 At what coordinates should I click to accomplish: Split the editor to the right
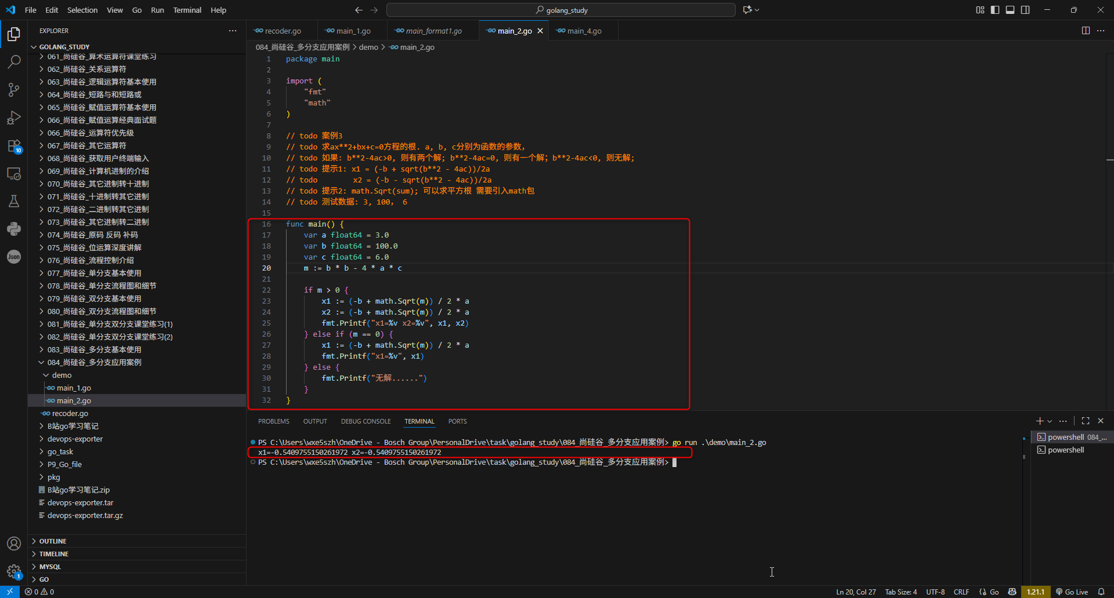tap(1086, 31)
